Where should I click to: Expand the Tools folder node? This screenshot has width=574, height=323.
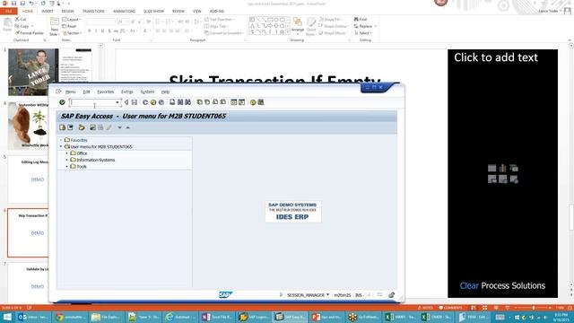pyautogui.click(x=67, y=167)
